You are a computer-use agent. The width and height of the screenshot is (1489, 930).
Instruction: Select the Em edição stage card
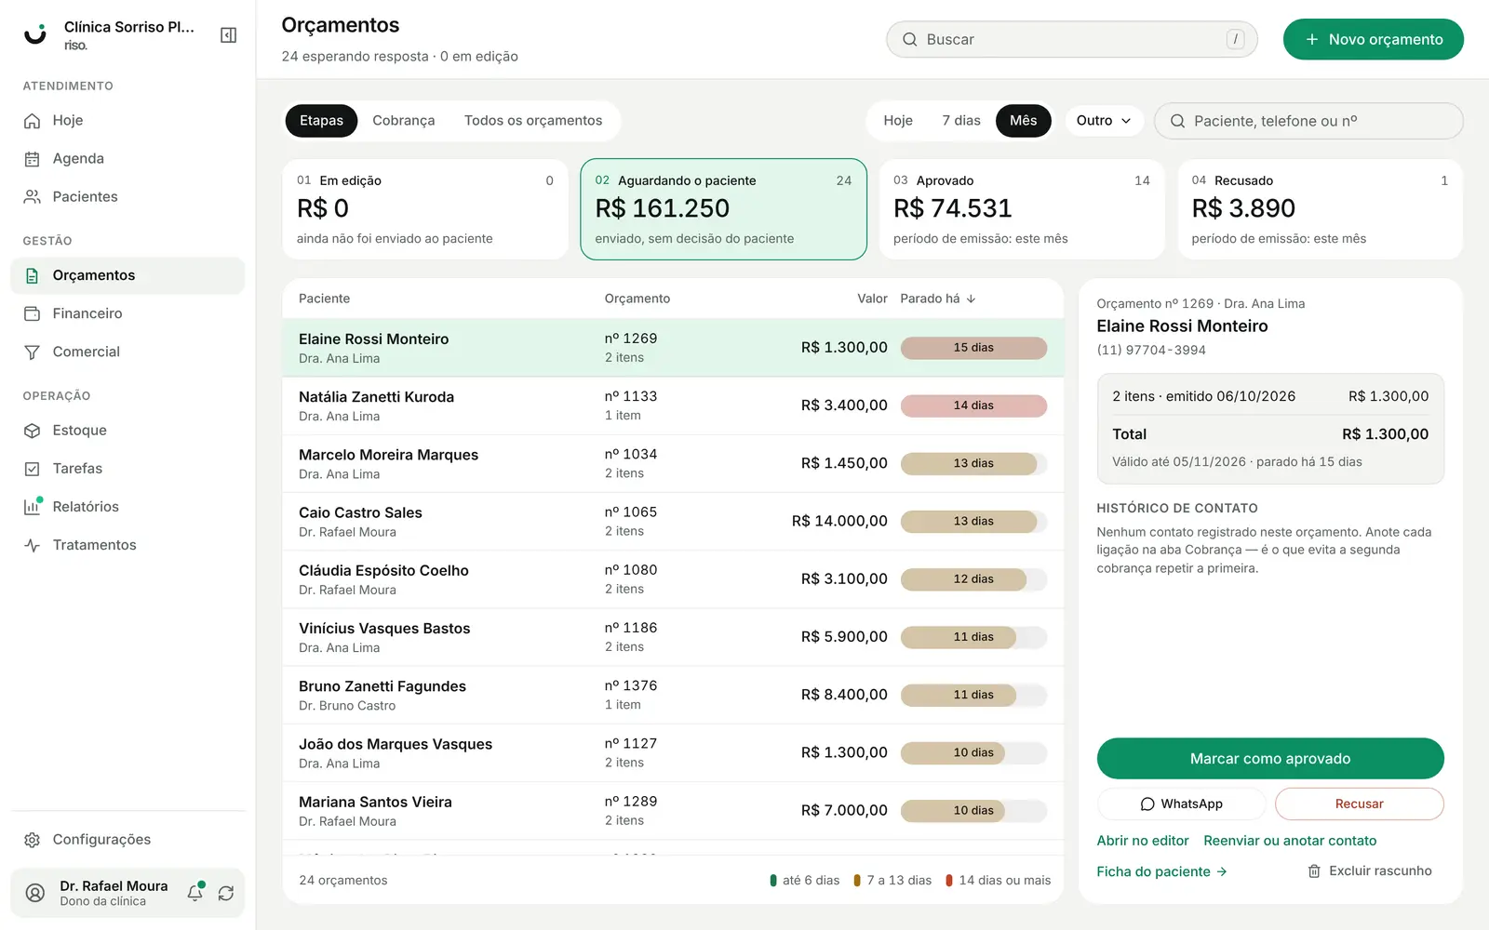[425, 209]
